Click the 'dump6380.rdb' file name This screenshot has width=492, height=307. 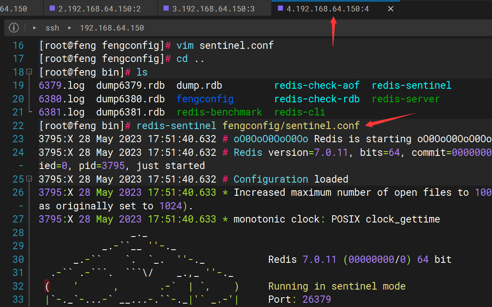pos(130,99)
